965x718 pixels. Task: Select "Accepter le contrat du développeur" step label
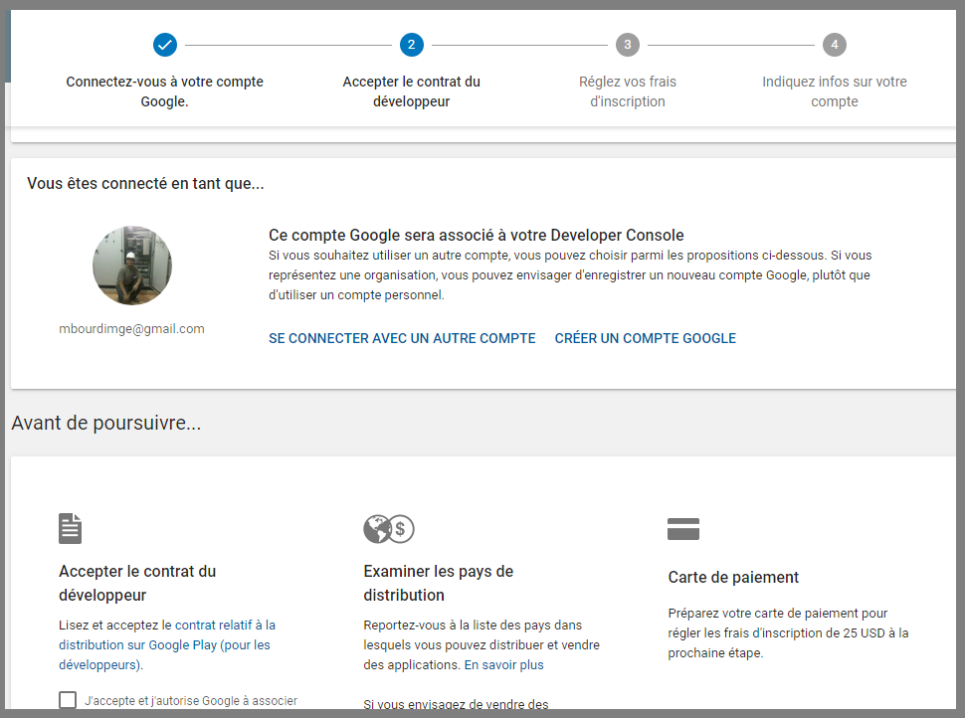(x=411, y=91)
